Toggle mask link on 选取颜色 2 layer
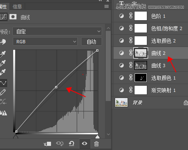Image resolution: width=188 pixels, height=150 pixels. (131, 40)
